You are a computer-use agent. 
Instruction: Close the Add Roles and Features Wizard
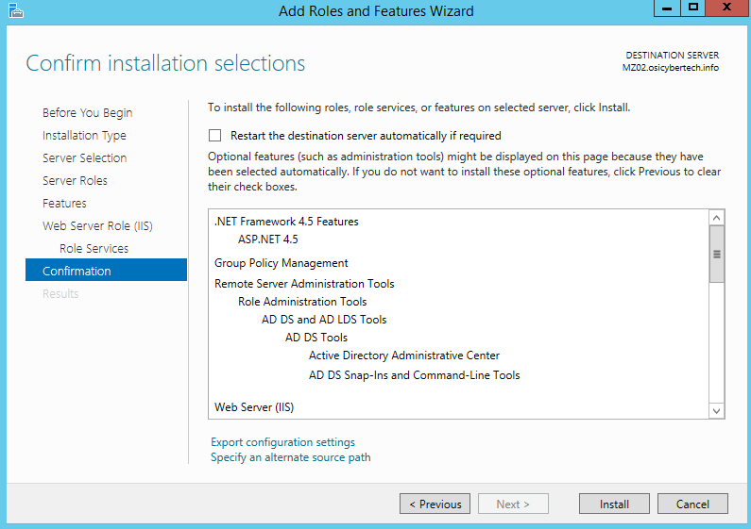coord(727,8)
